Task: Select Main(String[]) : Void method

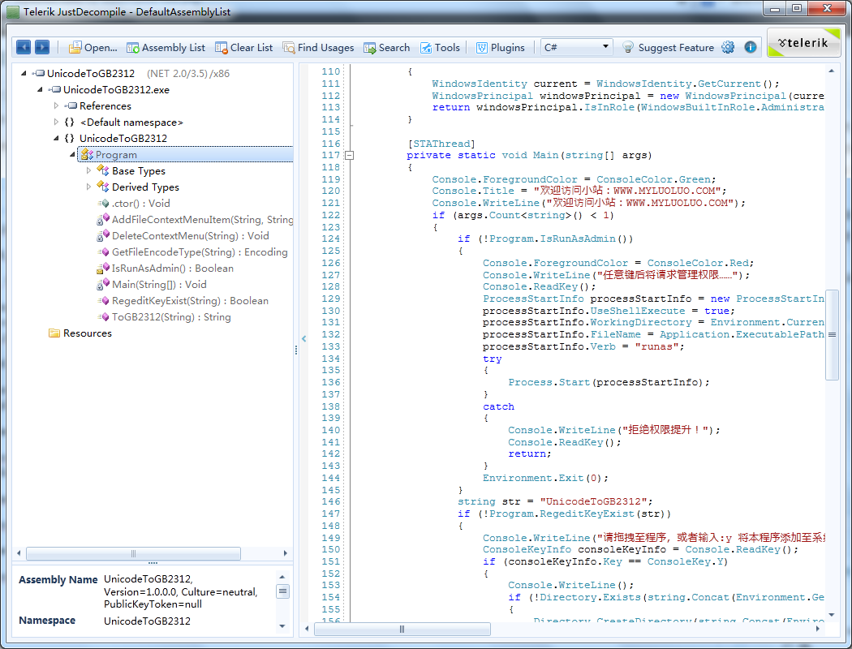Action: click(152, 285)
